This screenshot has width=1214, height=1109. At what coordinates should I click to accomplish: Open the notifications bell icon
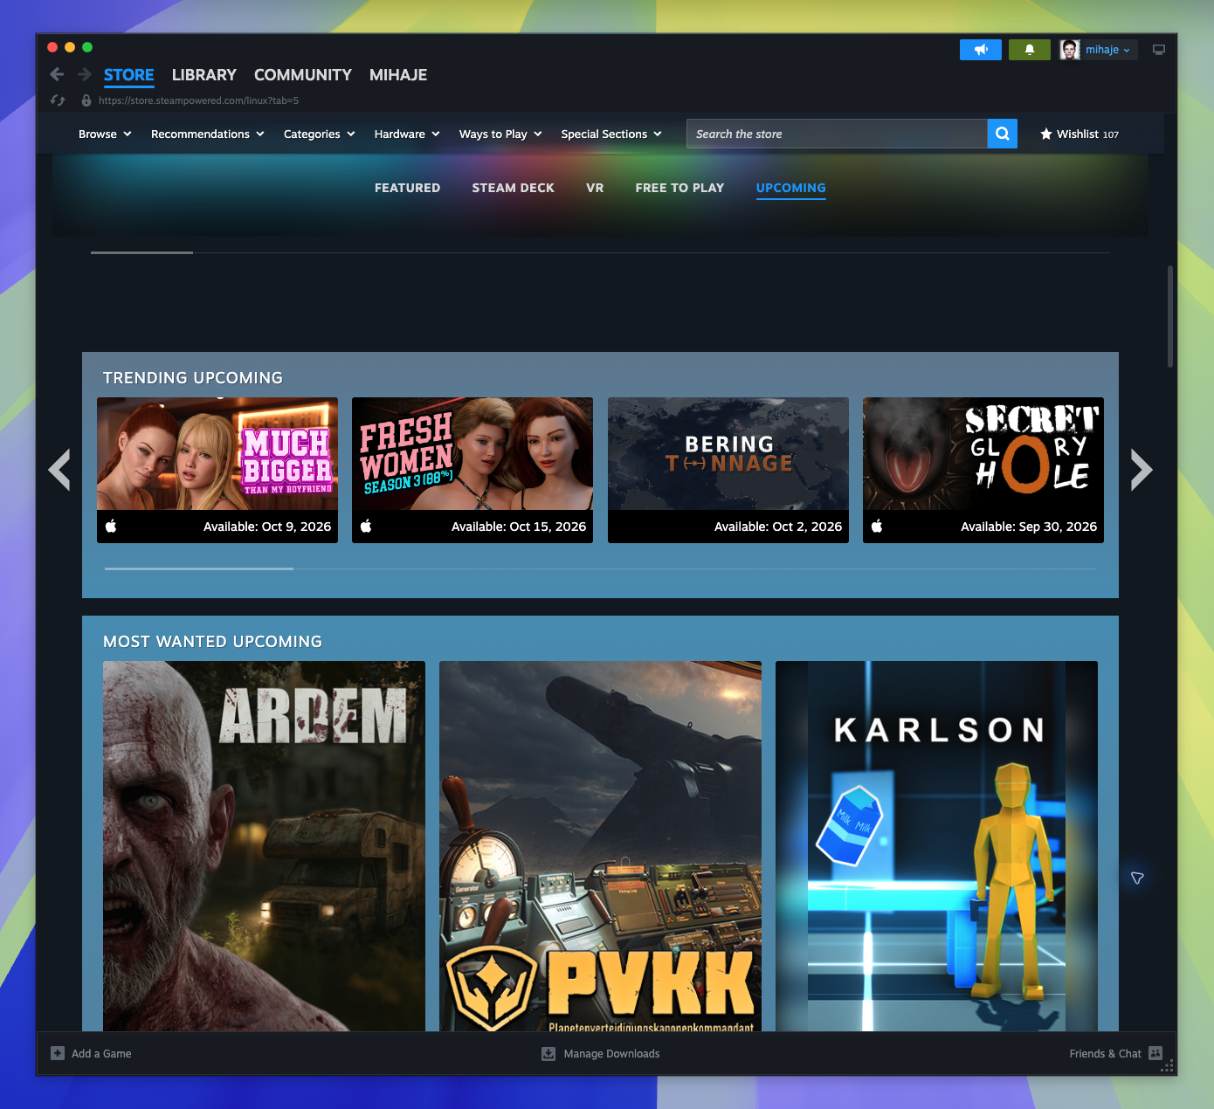[x=1030, y=50]
